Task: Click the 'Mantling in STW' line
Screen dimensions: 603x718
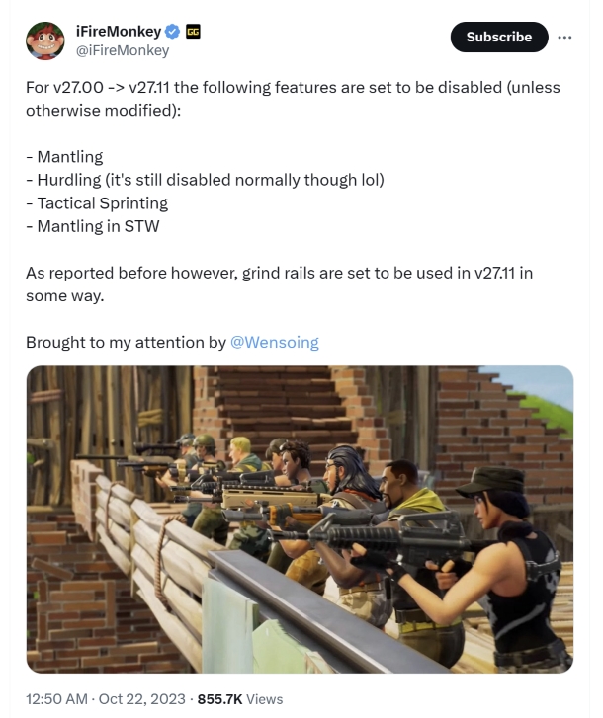Action: pos(93,226)
